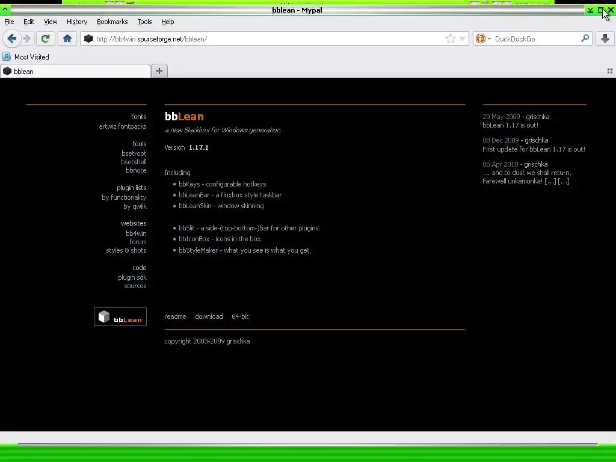Open the Bookmarks menu
The width and height of the screenshot is (616, 462).
click(112, 22)
